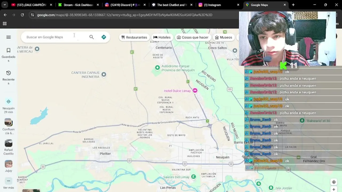Open a new browser tab
Image resolution: width=342 pixels, height=192 pixels.
tap(293, 5)
